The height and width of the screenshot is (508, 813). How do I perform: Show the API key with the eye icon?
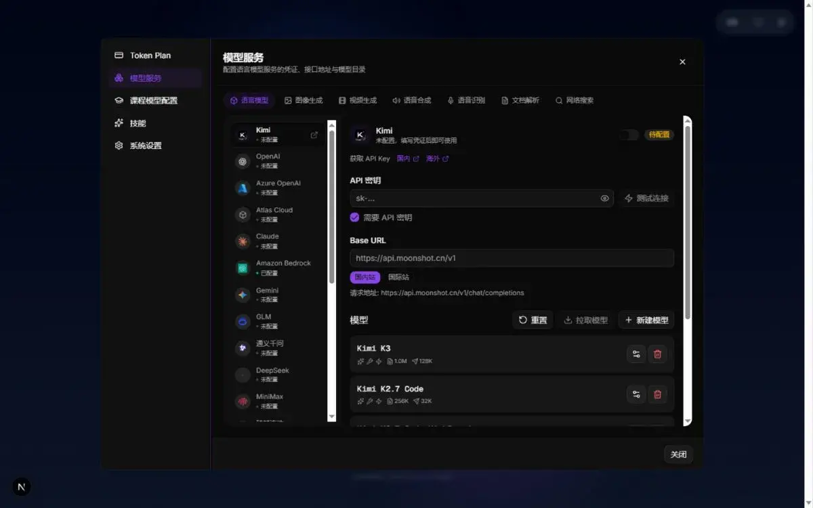[604, 198]
